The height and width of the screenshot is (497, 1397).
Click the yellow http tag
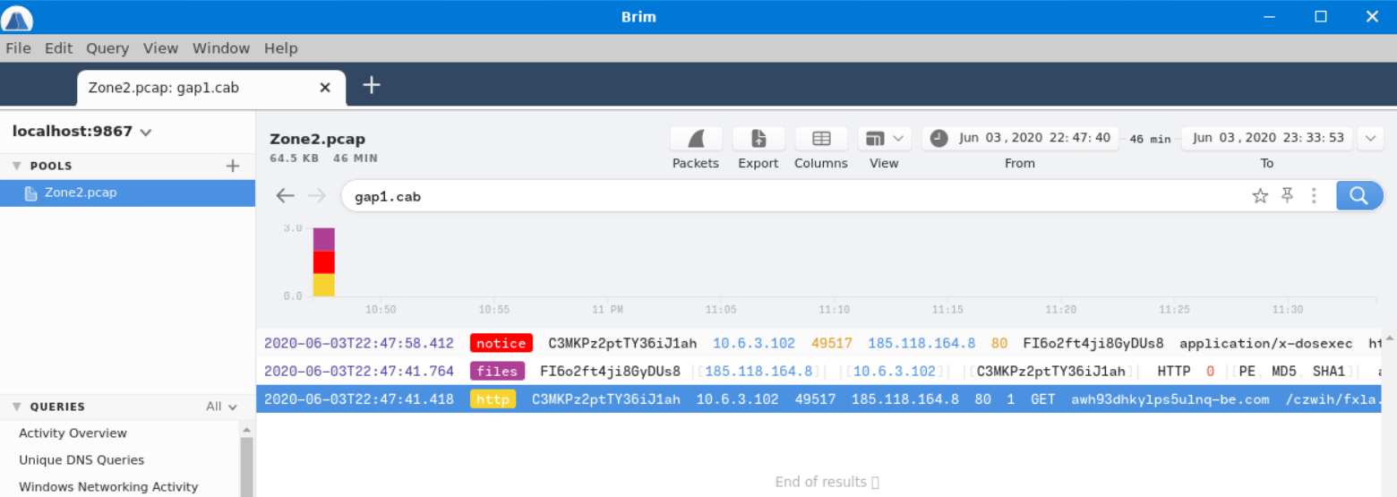493,399
